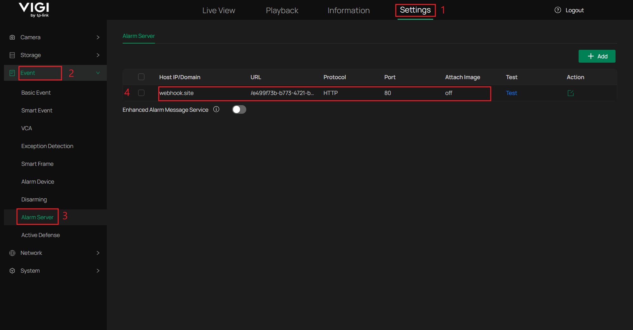
Task: Click the System menu label
Action: click(x=30, y=271)
